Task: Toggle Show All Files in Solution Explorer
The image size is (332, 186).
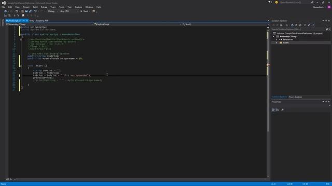Action: [300, 25]
